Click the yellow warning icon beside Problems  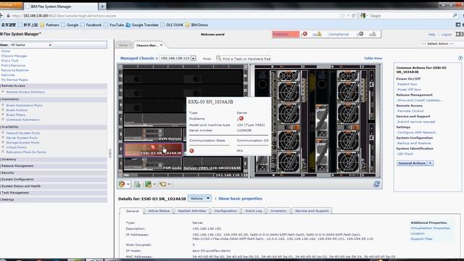click(319, 34)
